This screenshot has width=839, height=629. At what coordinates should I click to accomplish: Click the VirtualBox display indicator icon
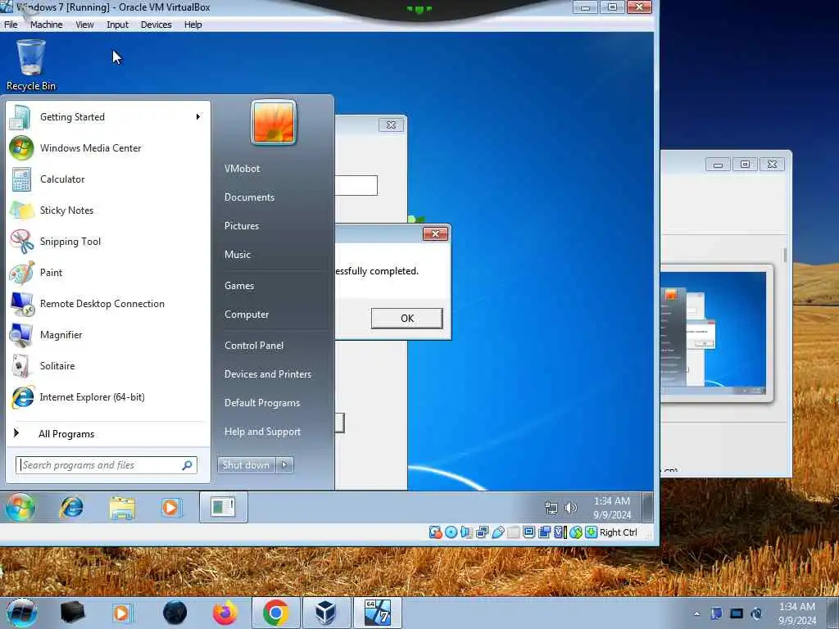(528, 532)
